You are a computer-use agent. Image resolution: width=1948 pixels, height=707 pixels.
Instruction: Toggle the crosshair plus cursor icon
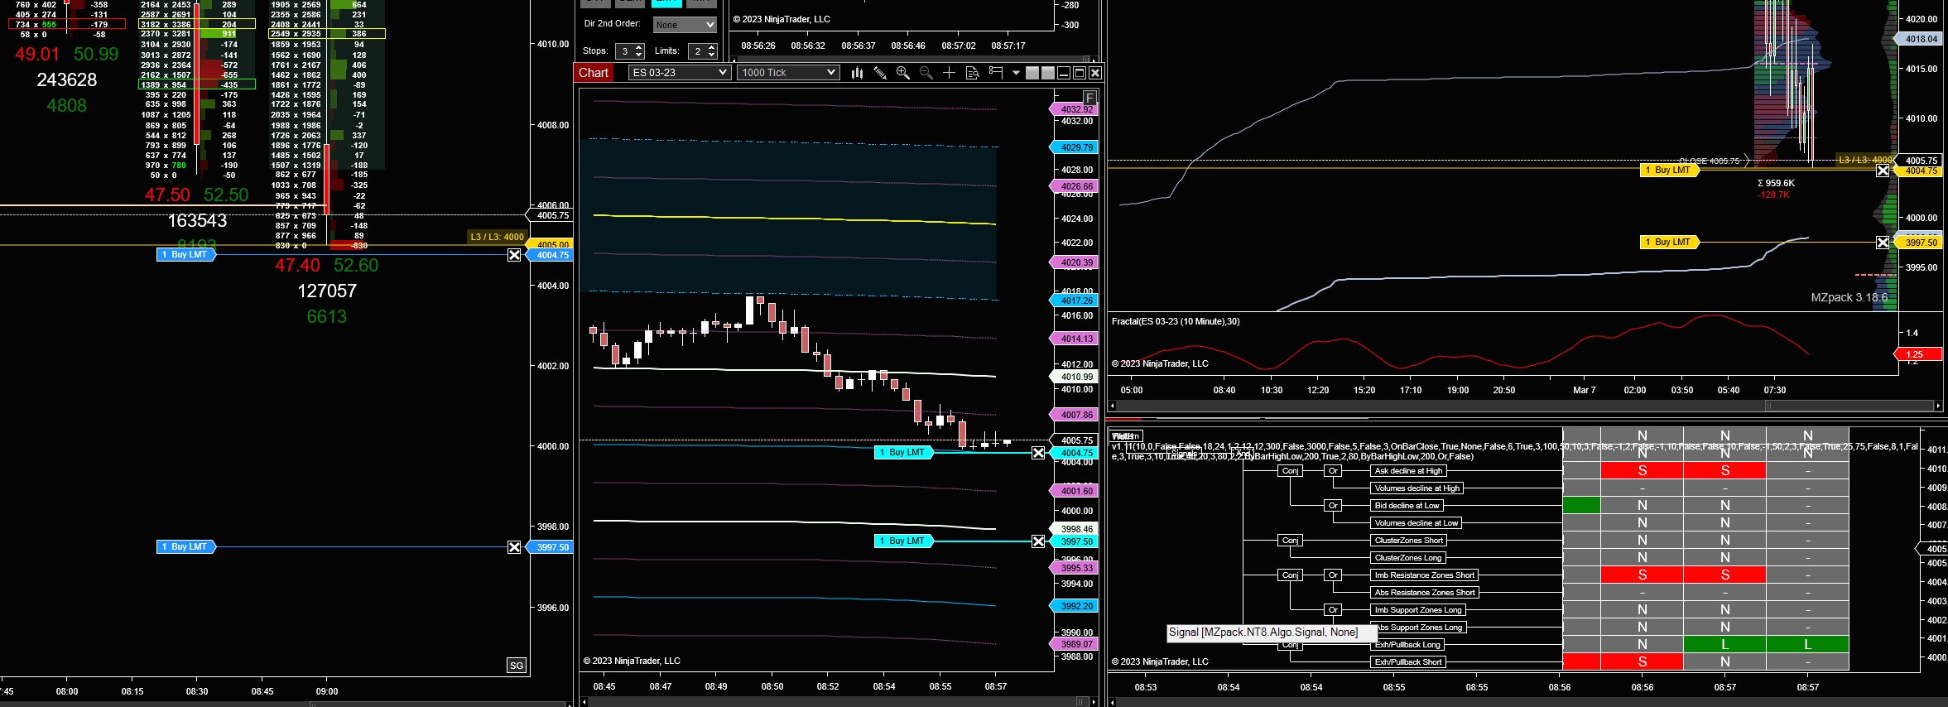(950, 73)
